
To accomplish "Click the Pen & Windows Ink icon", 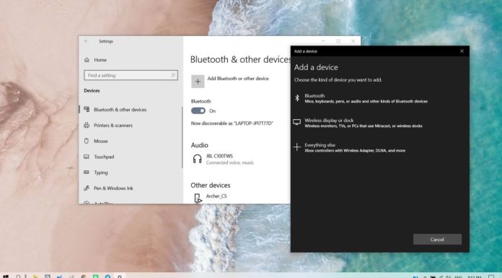I will 87,188.
